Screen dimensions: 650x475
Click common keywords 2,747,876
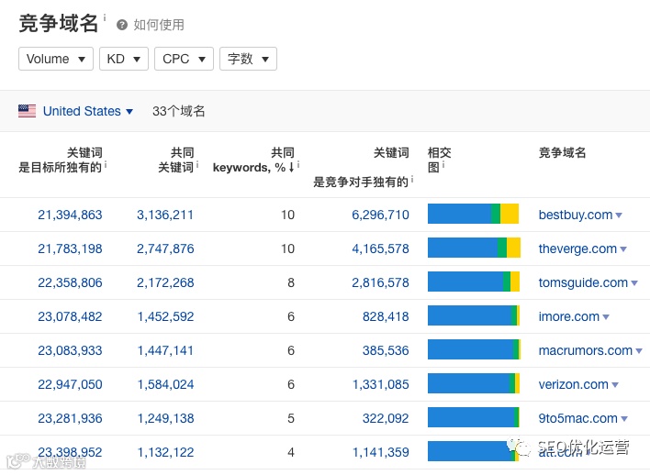165,249
